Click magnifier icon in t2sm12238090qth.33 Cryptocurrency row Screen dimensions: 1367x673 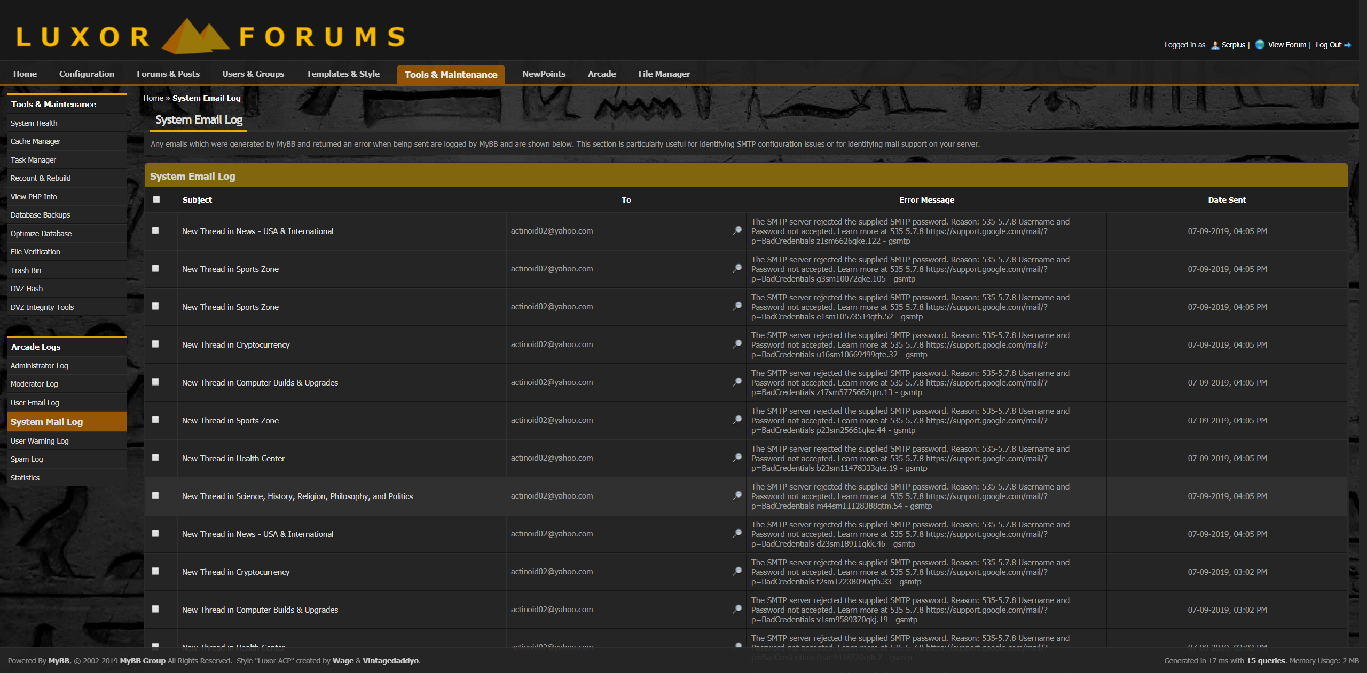(x=737, y=571)
